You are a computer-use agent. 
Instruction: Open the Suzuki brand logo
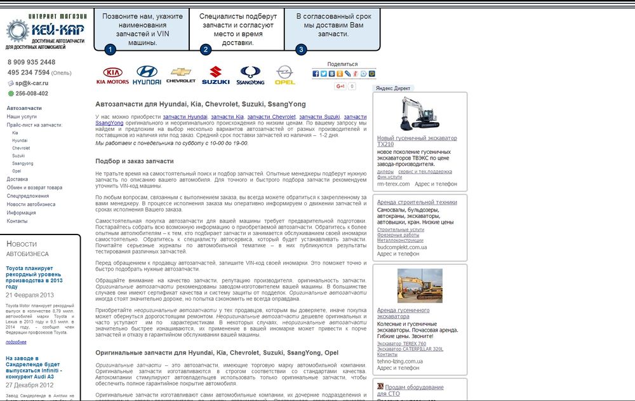216,76
